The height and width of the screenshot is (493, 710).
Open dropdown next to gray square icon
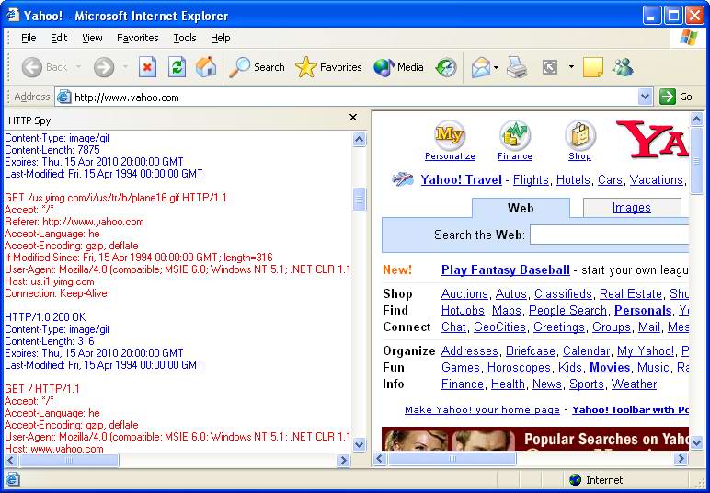click(x=571, y=67)
